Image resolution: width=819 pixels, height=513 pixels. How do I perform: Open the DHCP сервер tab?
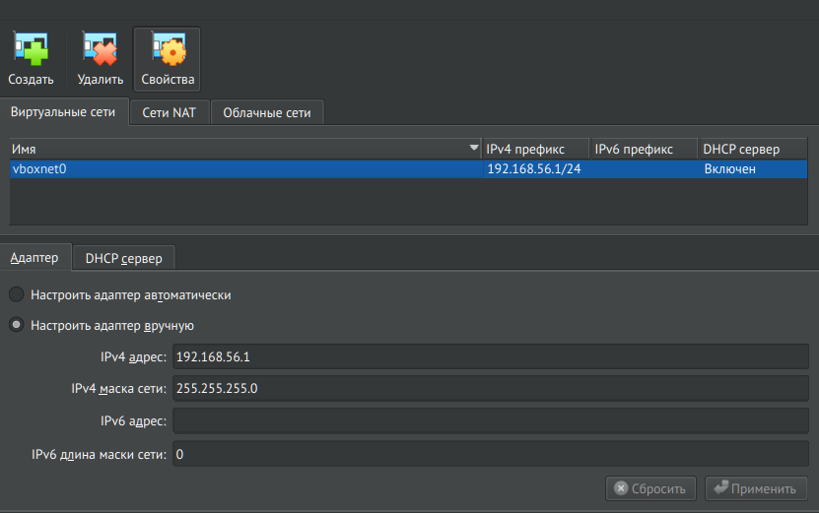(124, 258)
